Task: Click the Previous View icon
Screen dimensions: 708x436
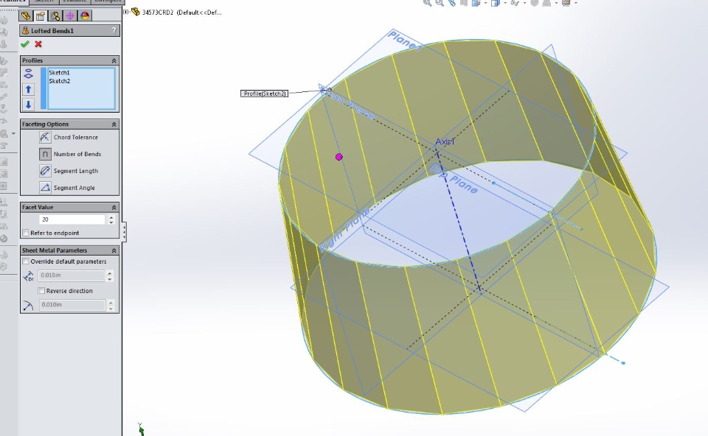Action: [451, 3]
